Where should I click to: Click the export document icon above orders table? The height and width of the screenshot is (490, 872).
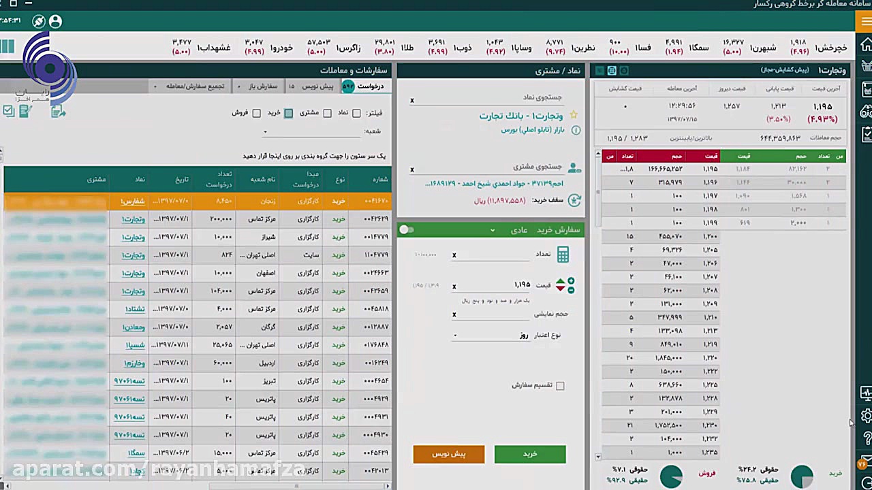[58, 111]
